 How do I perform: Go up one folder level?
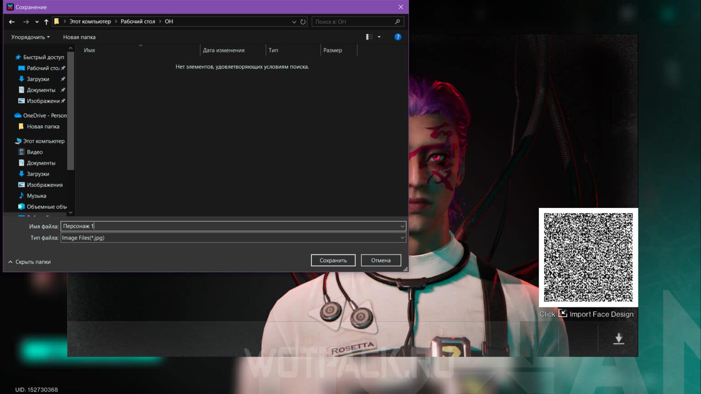46,21
